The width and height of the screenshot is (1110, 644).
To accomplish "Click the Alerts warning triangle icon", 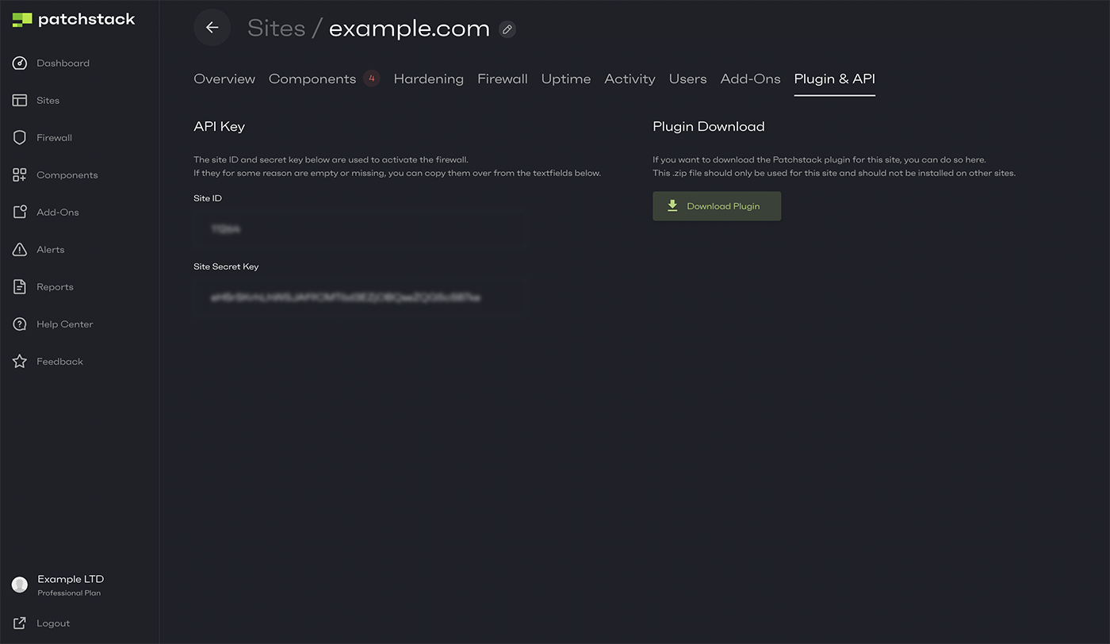I will point(20,250).
